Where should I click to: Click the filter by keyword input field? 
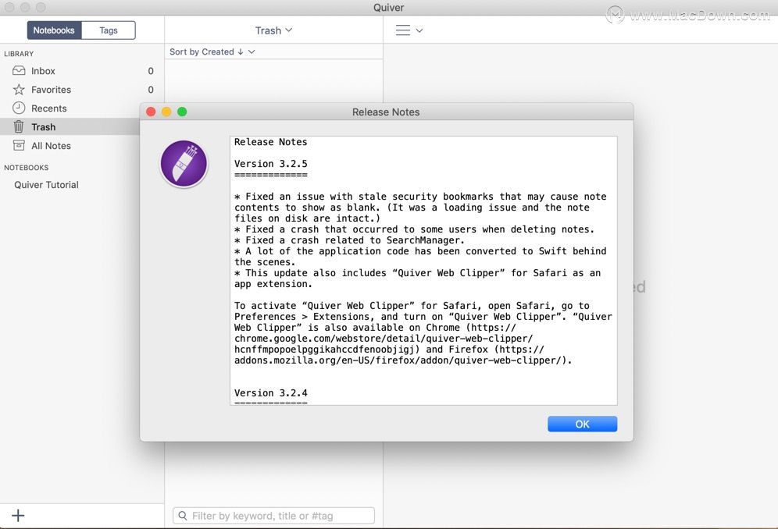(273, 516)
